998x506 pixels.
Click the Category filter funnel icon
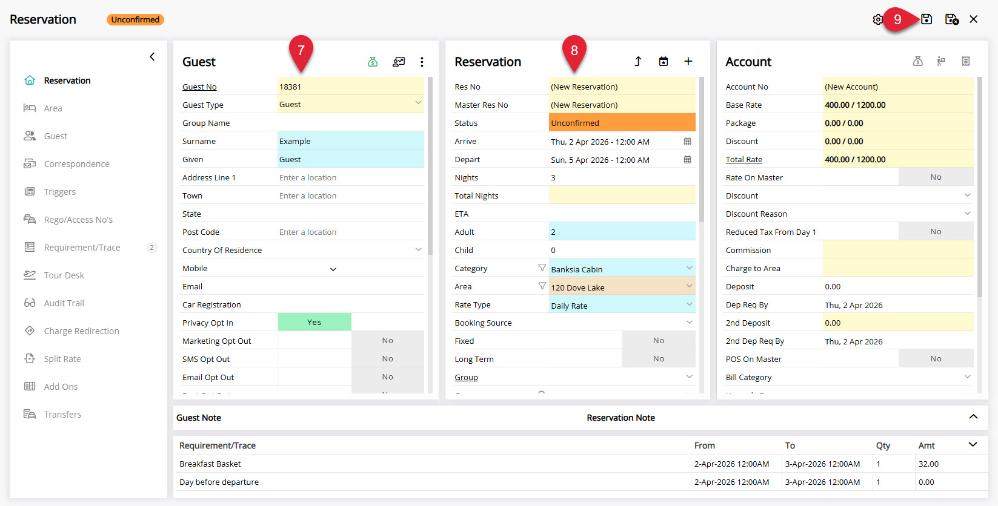[x=542, y=268]
